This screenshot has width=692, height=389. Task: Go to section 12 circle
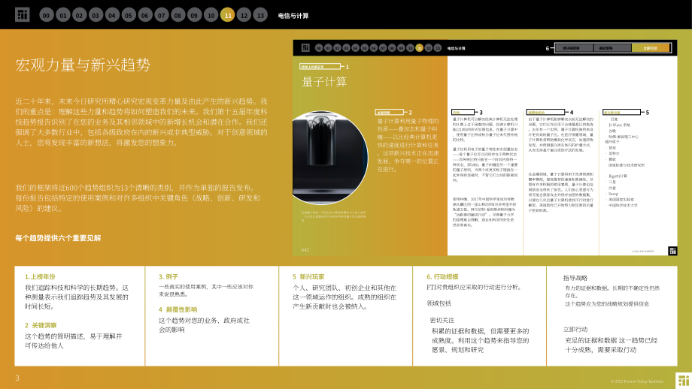coord(244,16)
